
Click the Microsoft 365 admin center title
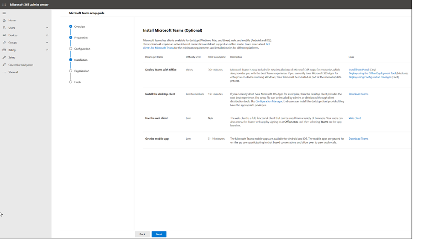pyautogui.click(x=29, y=5)
